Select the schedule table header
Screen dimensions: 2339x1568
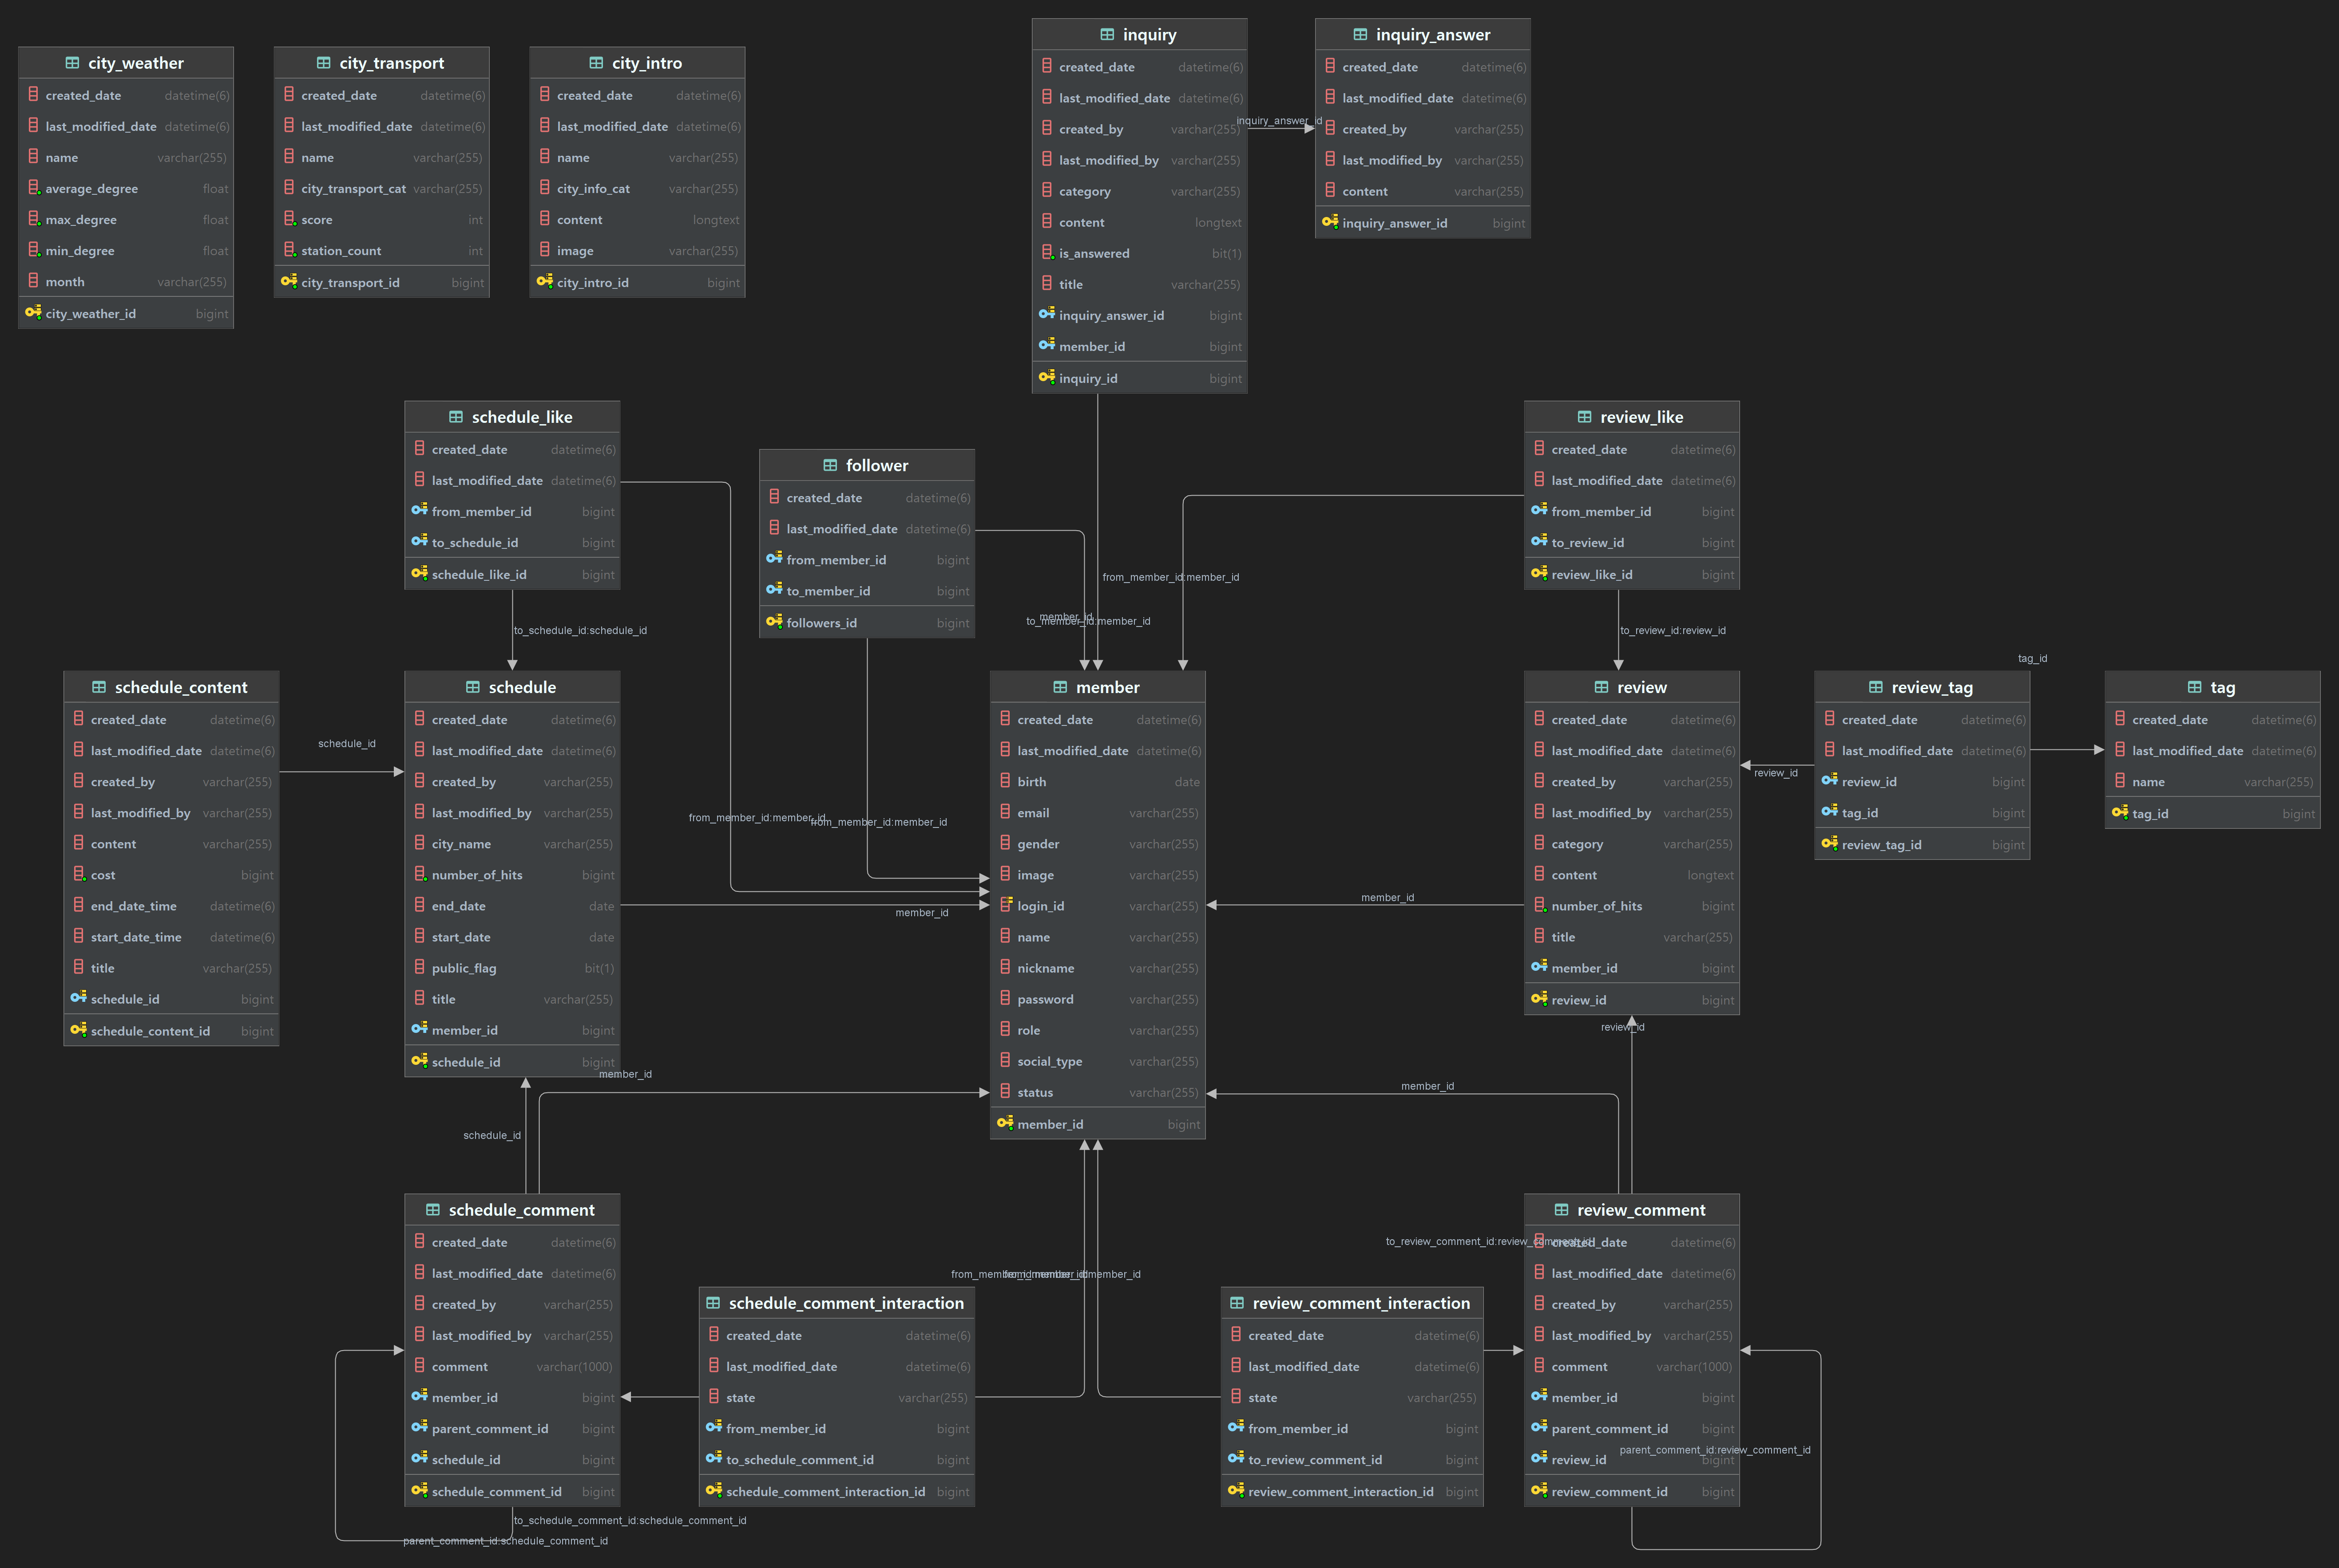[512, 687]
